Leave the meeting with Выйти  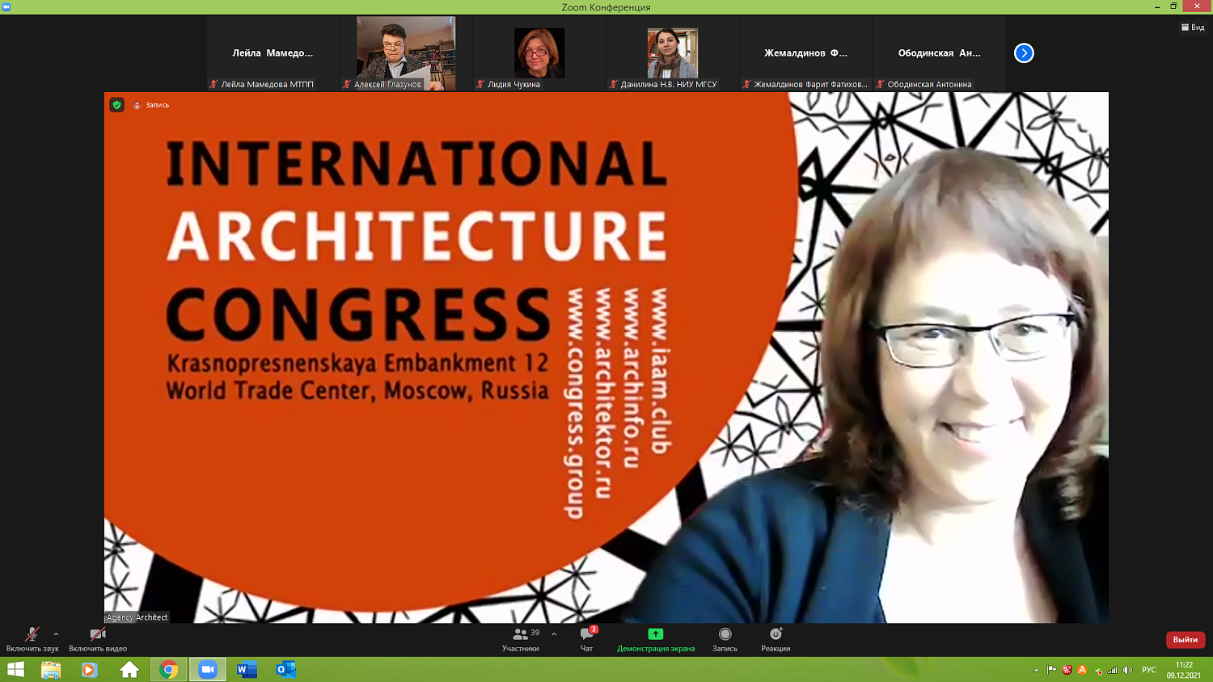click(1186, 639)
